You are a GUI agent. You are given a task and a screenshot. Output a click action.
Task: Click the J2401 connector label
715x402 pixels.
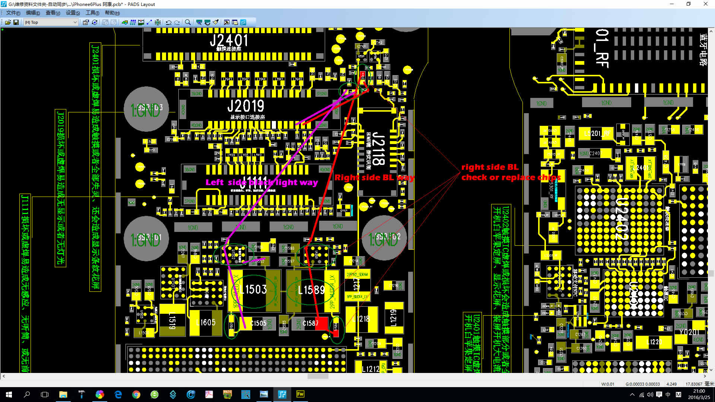[229, 40]
